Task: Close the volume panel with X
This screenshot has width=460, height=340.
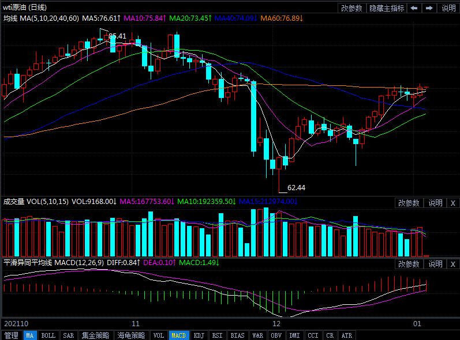Action: pos(452,203)
